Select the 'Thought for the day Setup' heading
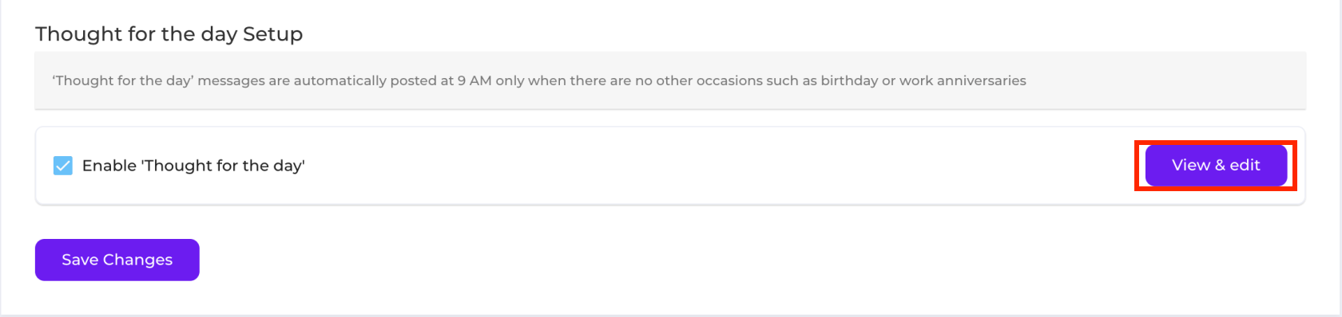This screenshot has height=317, width=1342. 169,34
